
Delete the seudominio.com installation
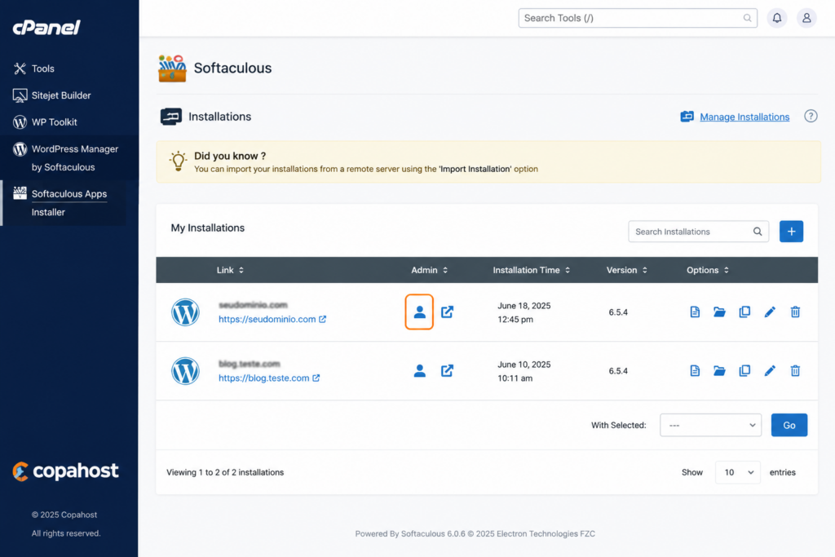tap(795, 312)
